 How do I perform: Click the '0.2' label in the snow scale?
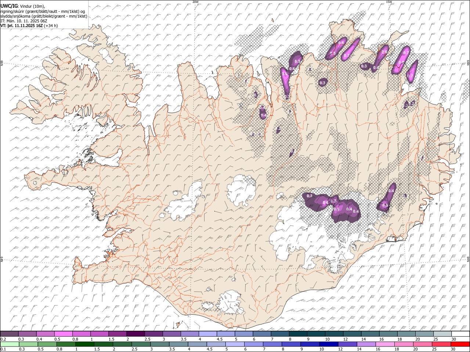pyautogui.click(x=3, y=339)
